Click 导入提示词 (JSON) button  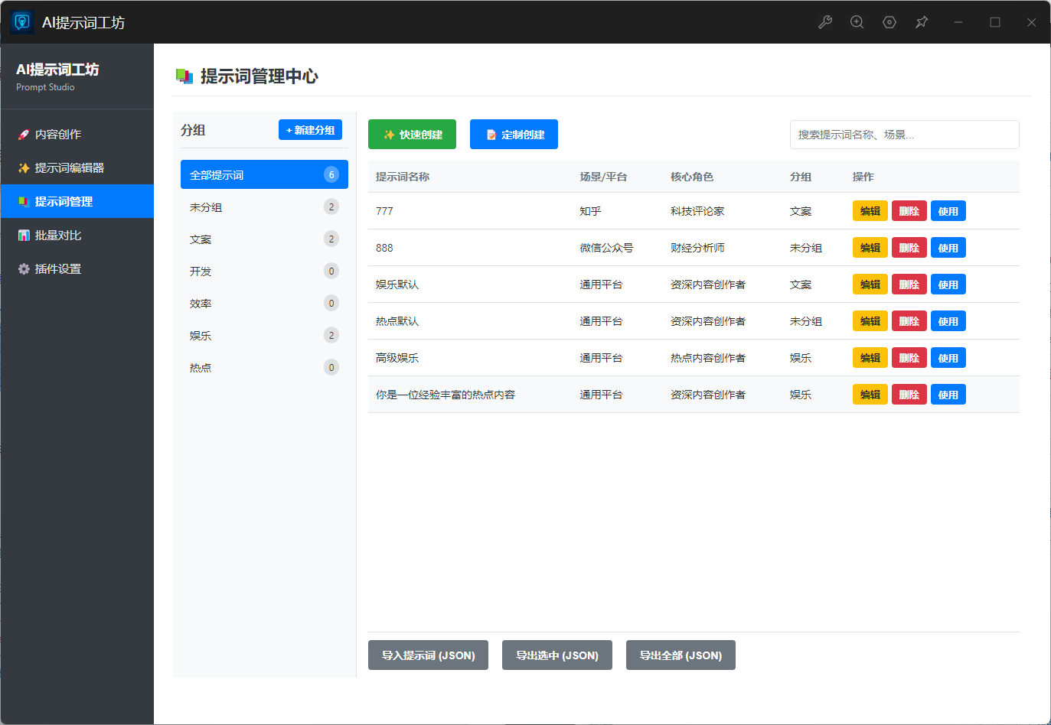tap(428, 655)
